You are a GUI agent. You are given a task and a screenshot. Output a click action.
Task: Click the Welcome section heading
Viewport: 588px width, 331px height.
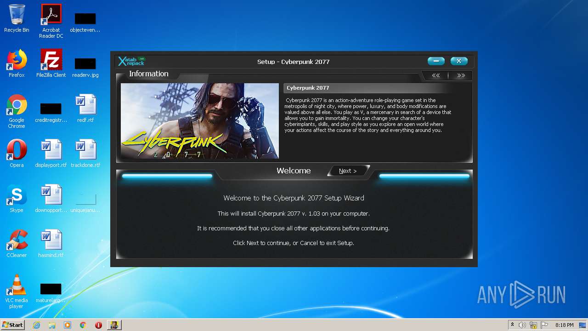pyautogui.click(x=294, y=171)
